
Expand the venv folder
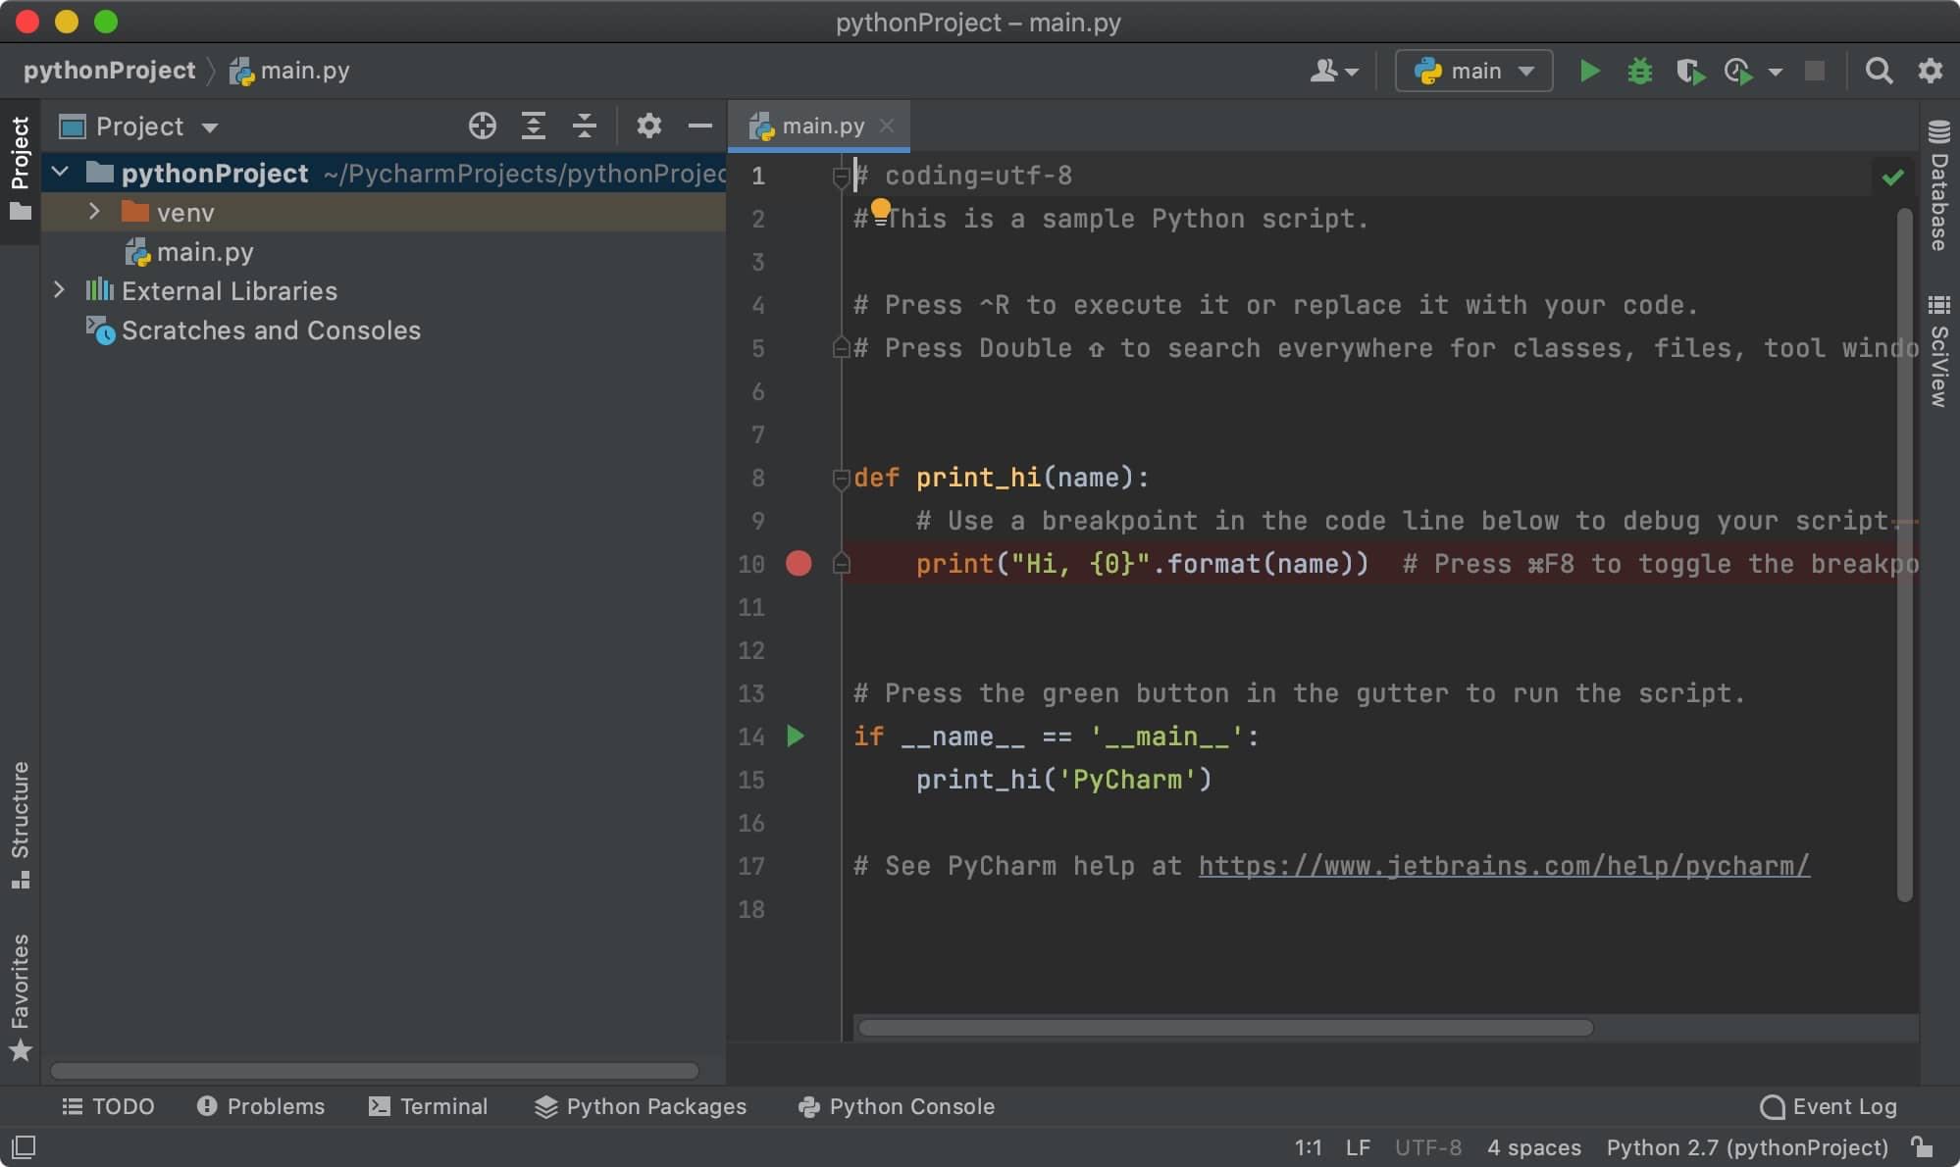(x=94, y=211)
